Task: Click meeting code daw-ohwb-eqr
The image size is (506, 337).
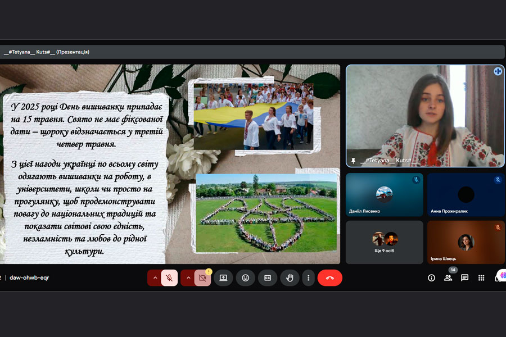Action: point(29,277)
